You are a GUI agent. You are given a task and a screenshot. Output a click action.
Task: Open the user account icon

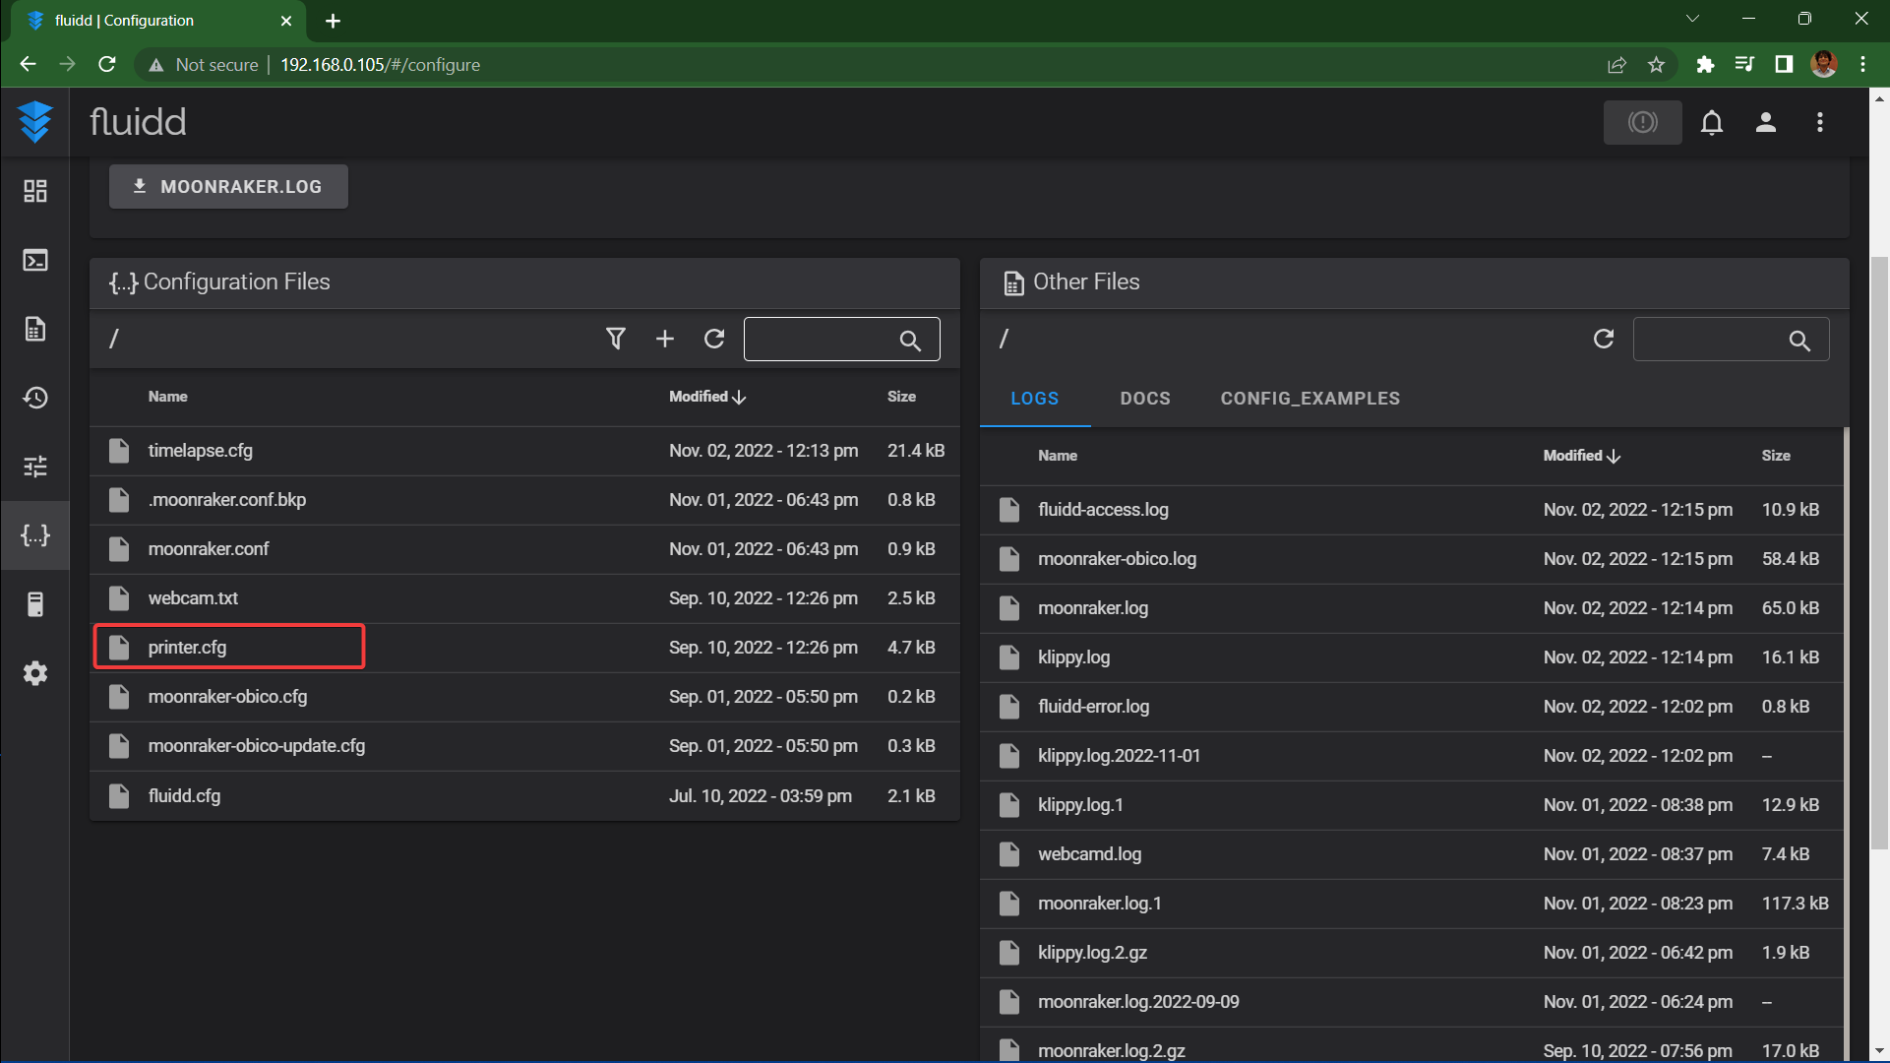tap(1766, 122)
